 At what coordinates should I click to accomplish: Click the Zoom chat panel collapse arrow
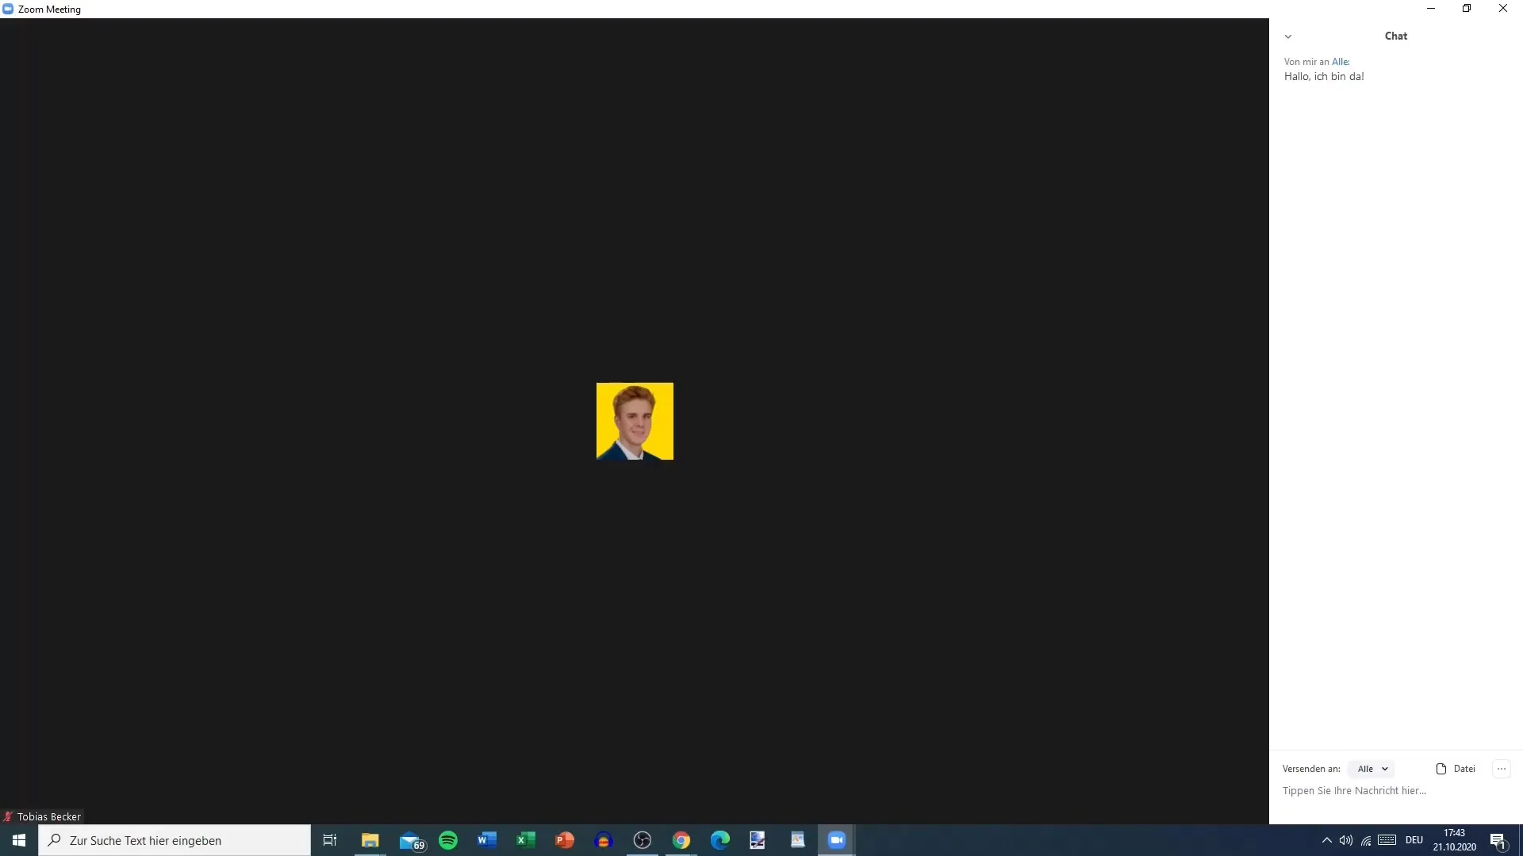tap(1287, 36)
